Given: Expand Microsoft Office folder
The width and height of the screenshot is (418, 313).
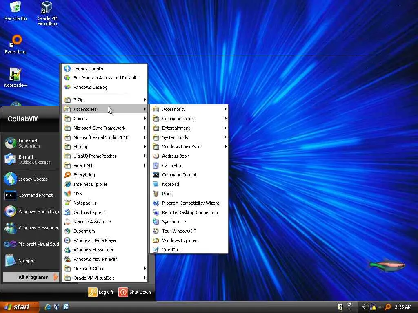Looking at the screenshot, I should pyautogui.click(x=104, y=269).
